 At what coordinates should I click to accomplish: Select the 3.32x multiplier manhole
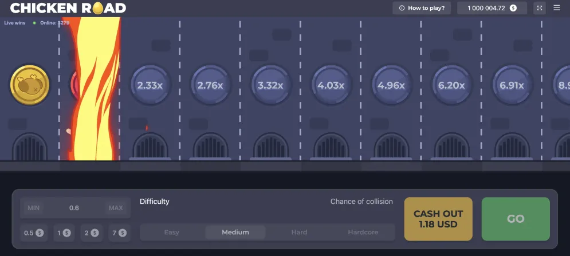[270, 85]
